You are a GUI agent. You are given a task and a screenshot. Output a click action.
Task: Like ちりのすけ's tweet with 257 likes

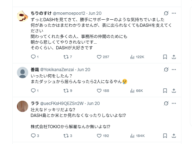103,57
